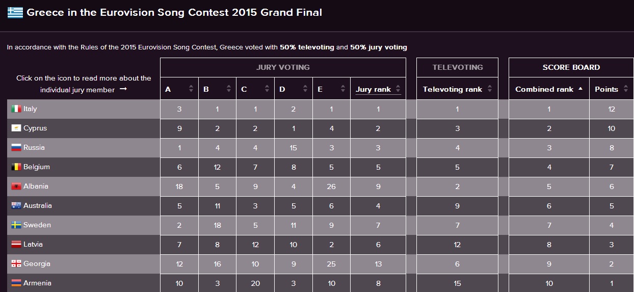Click the Cyprus flag icon
This screenshot has height=292, width=634.
[x=16, y=128]
